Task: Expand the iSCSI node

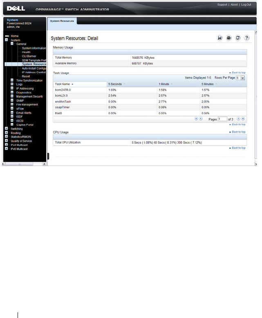Action: (x=12, y=120)
